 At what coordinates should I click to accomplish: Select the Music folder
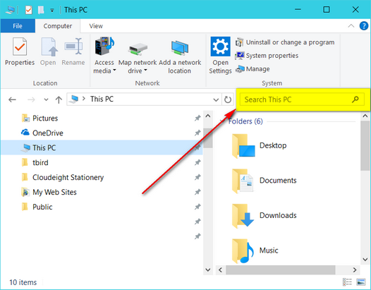[255, 250]
